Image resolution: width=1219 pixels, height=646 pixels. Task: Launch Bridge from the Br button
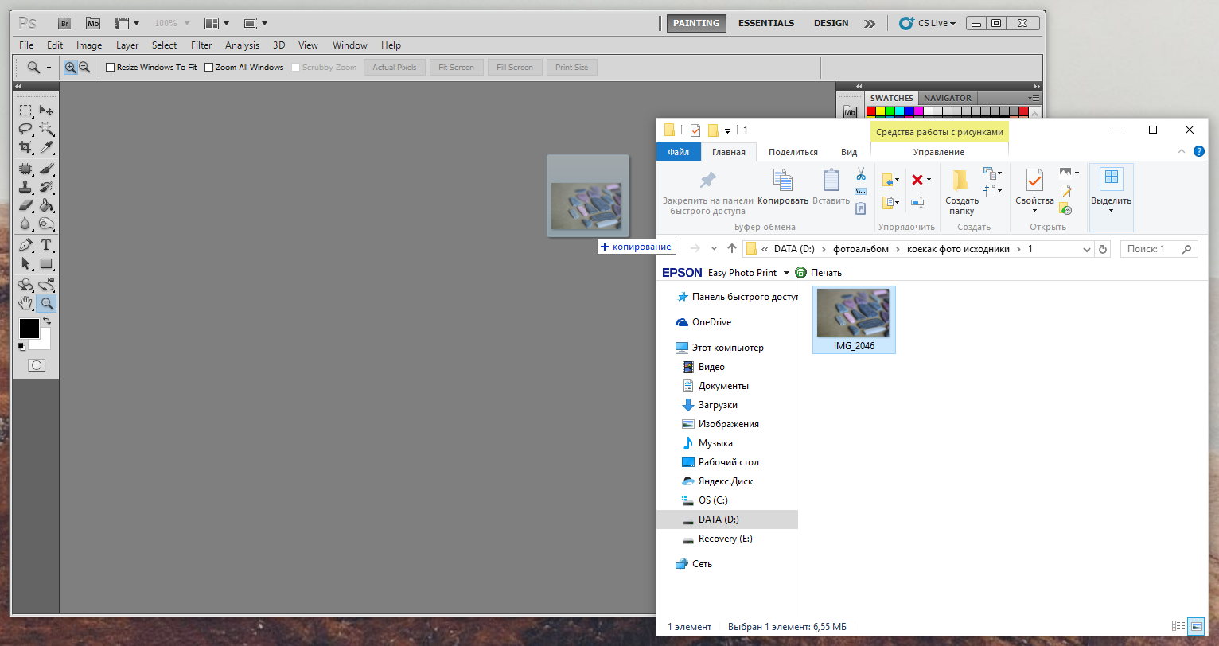tap(65, 23)
